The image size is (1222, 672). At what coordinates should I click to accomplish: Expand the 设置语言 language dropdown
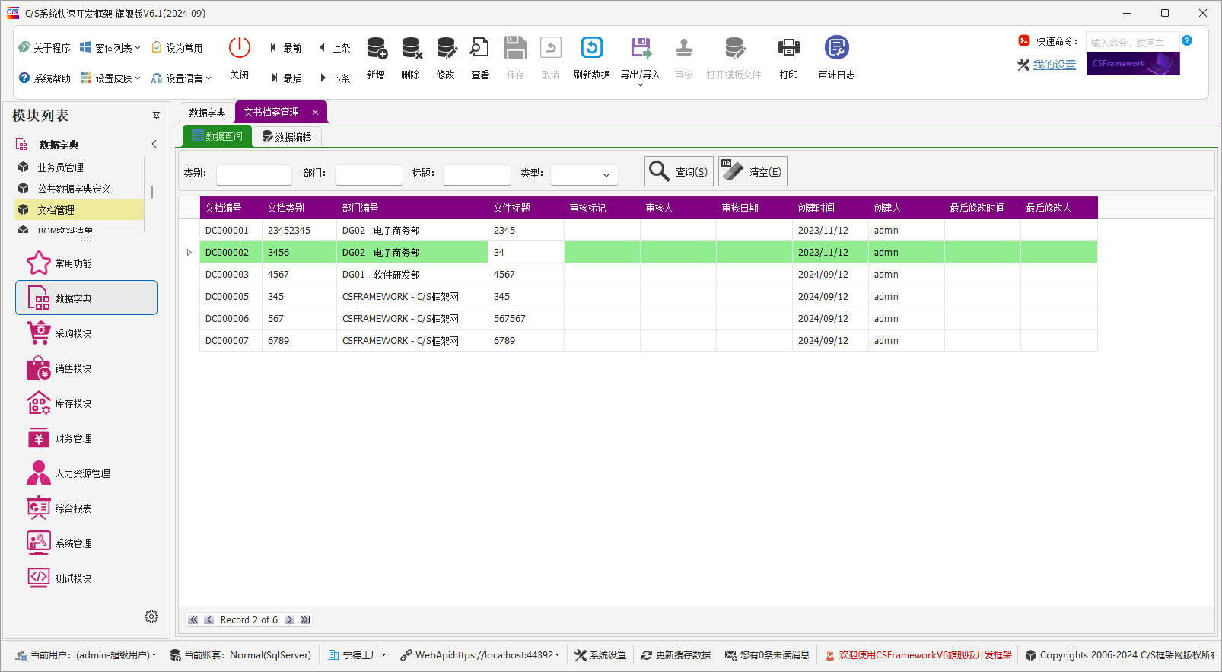[x=181, y=78]
